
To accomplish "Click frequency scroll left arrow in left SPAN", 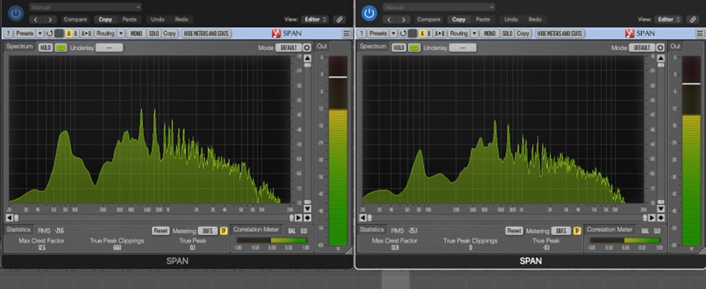I will (x=9, y=217).
